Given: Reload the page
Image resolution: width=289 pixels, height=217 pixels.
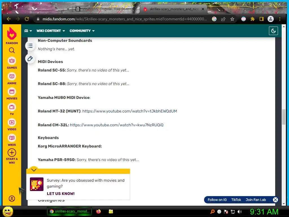Looking at the screenshot, I should [x=27, y=19].
